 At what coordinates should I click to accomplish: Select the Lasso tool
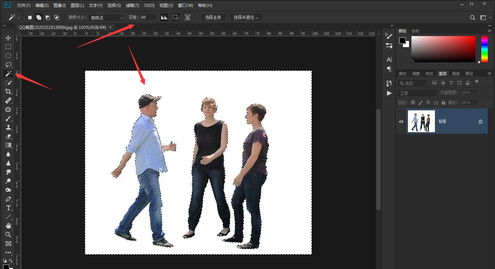tap(8, 65)
